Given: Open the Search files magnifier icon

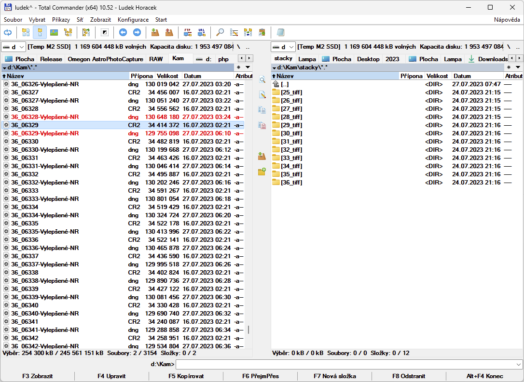Looking at the screenshot, I should [x=220, y=32].
